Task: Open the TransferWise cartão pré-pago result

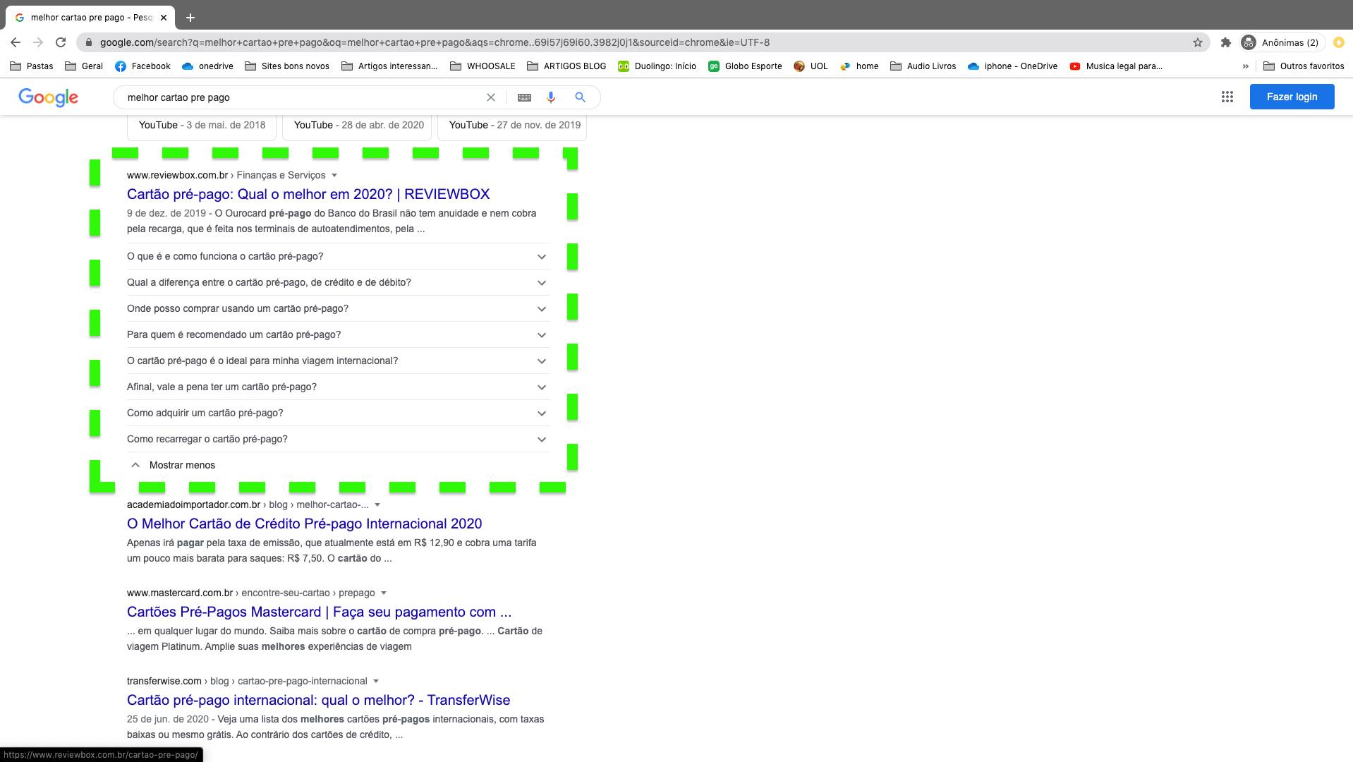Action: [x=318, y=700]
